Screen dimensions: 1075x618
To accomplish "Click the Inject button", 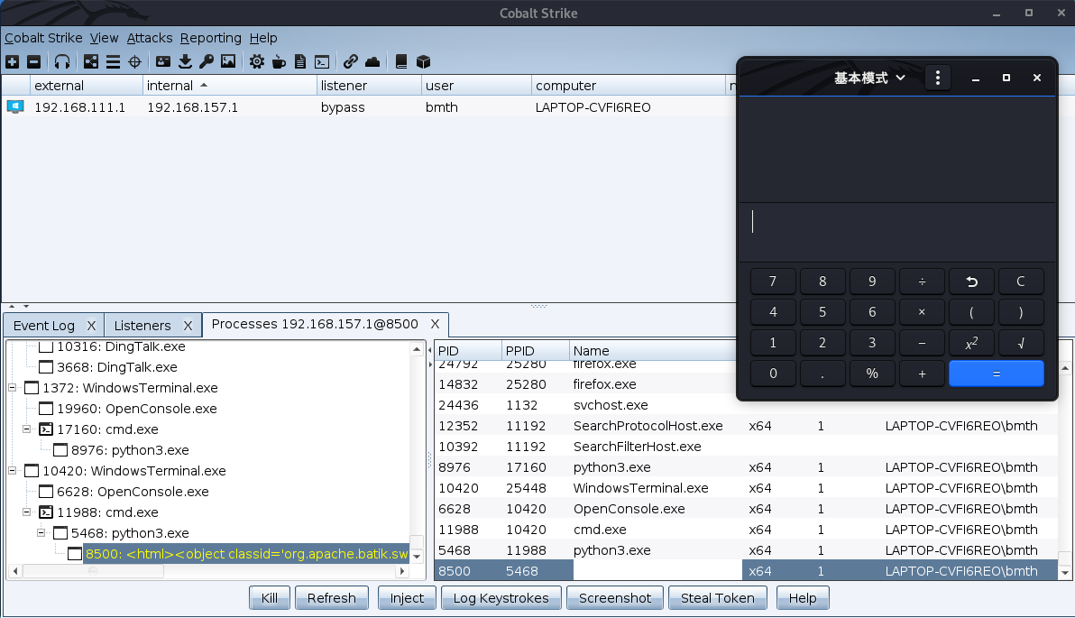I will point(408,598).
